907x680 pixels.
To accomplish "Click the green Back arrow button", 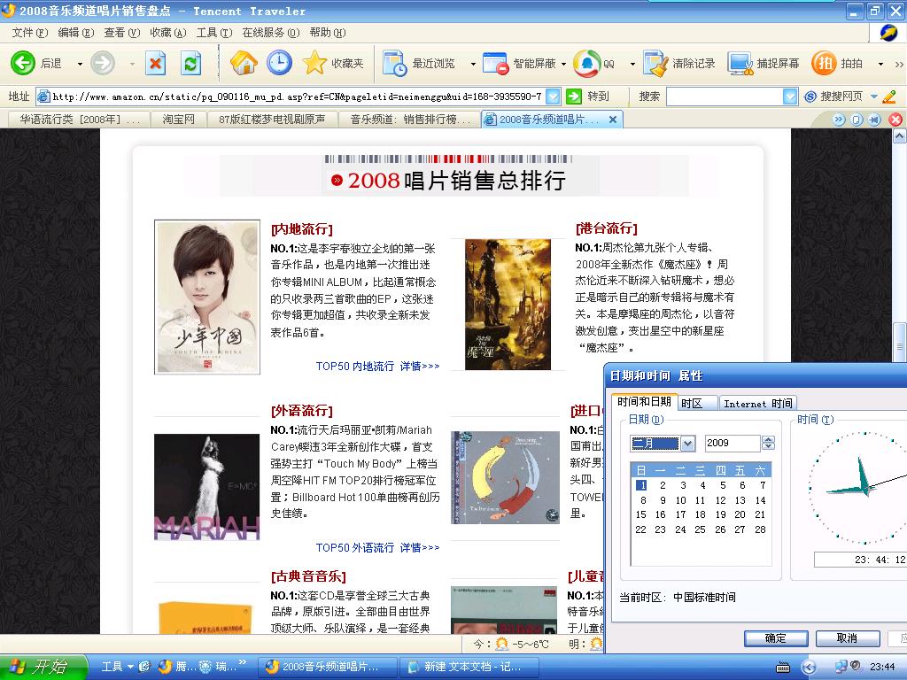I will click(23, 63).
